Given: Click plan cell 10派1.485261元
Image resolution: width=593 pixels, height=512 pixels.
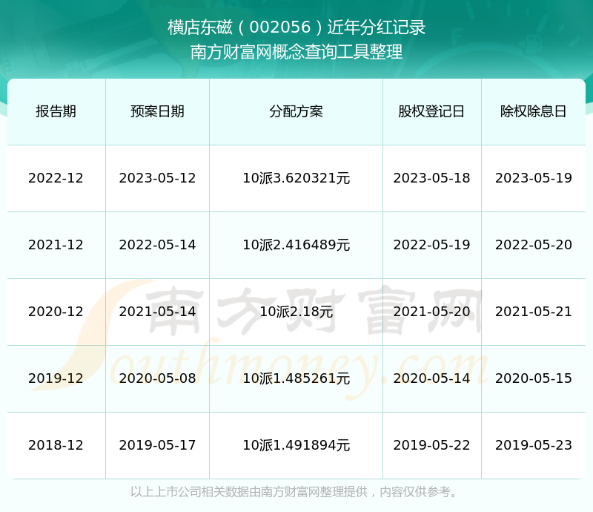Looking at the screenshot, I should [296, 378].
